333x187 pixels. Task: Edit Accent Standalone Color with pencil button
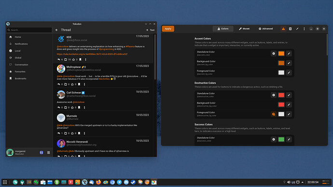289,53
